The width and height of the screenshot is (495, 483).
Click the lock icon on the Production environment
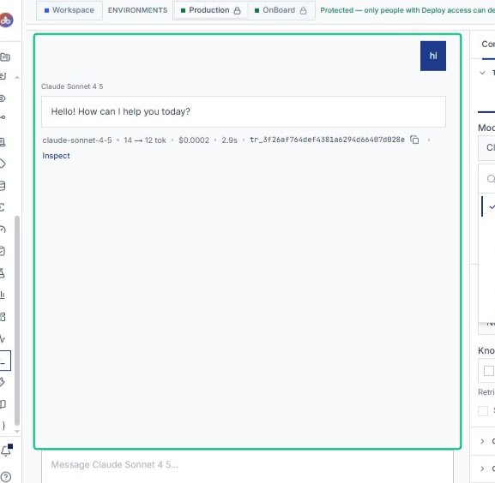coord(237,11)
